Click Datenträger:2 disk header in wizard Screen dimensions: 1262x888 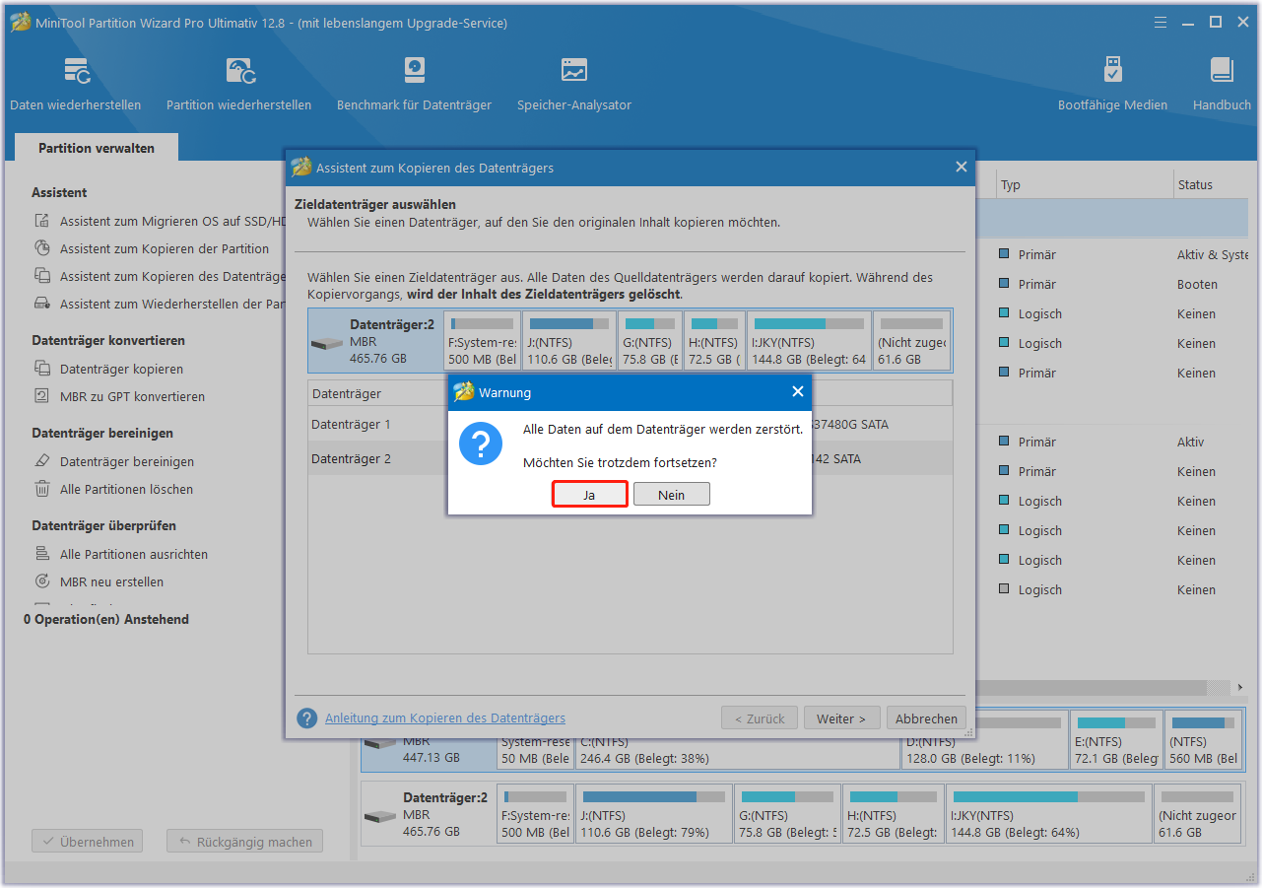(374, 341)
